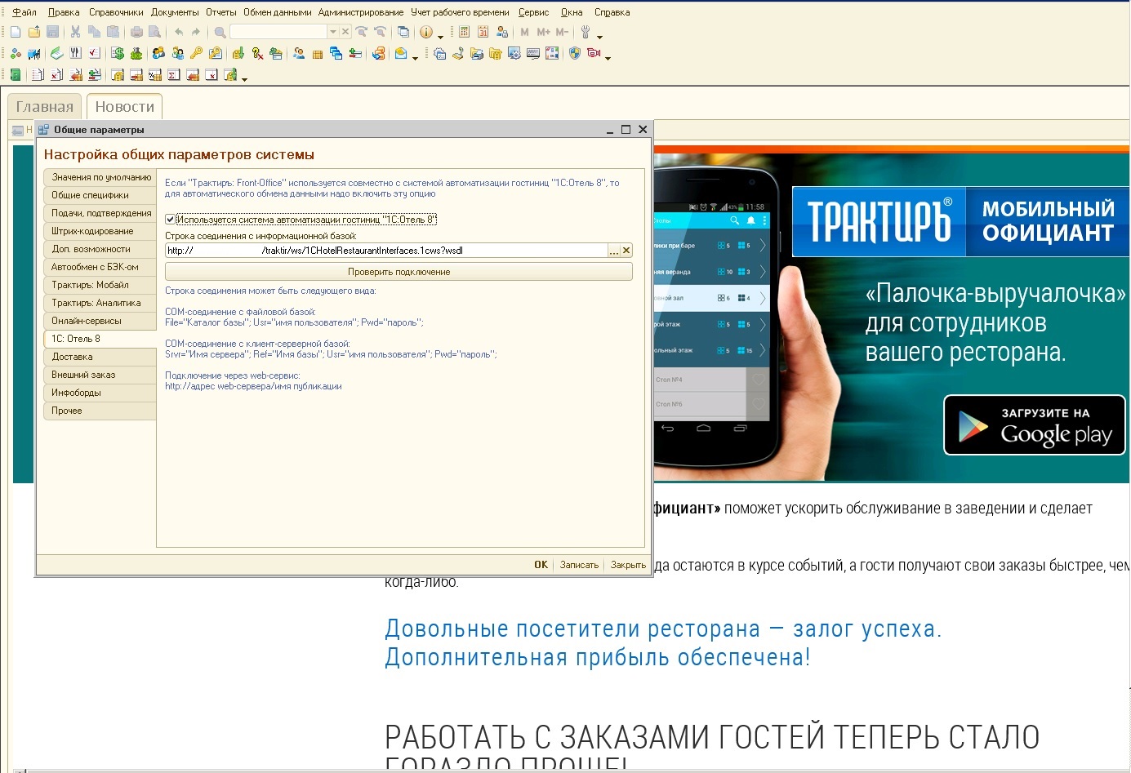
Task: Click the connection string input field
Action: pyautogui.click(x=386, y=251)
